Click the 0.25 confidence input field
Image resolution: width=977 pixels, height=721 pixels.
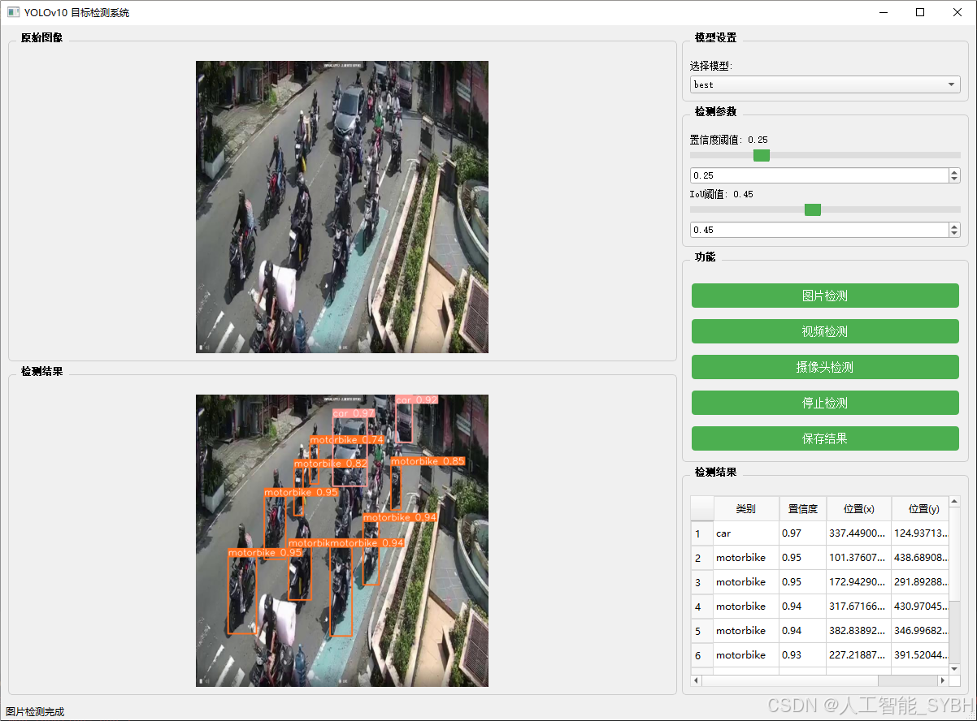tap(813, 175)
